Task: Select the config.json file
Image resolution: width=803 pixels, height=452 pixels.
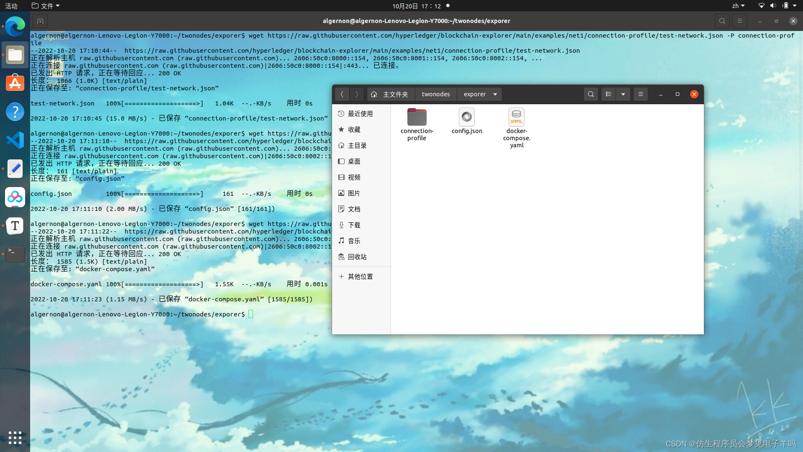Action: (x=467, y=118)
